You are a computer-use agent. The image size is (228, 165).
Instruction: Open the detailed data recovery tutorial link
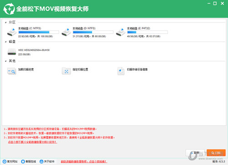84,161
